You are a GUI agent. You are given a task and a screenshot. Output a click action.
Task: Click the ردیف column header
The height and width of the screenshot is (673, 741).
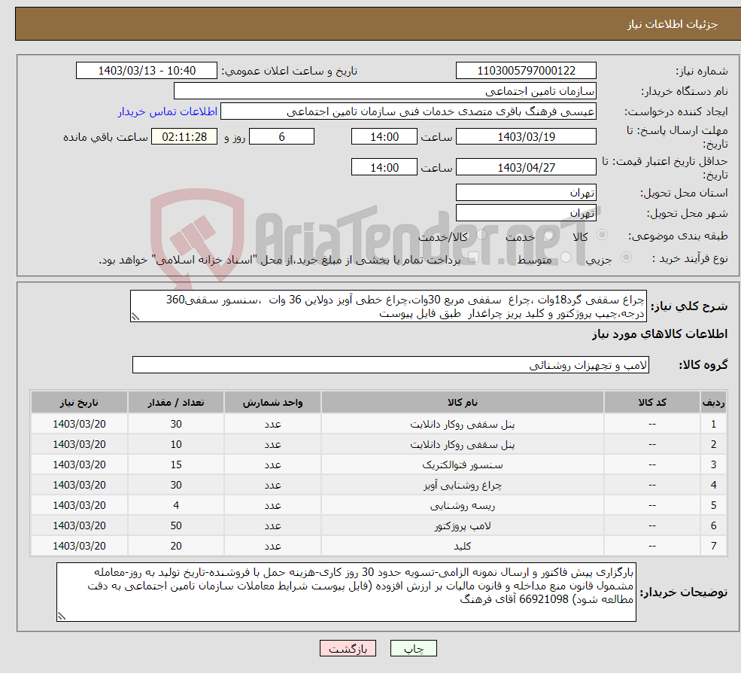tap(714, 403)
